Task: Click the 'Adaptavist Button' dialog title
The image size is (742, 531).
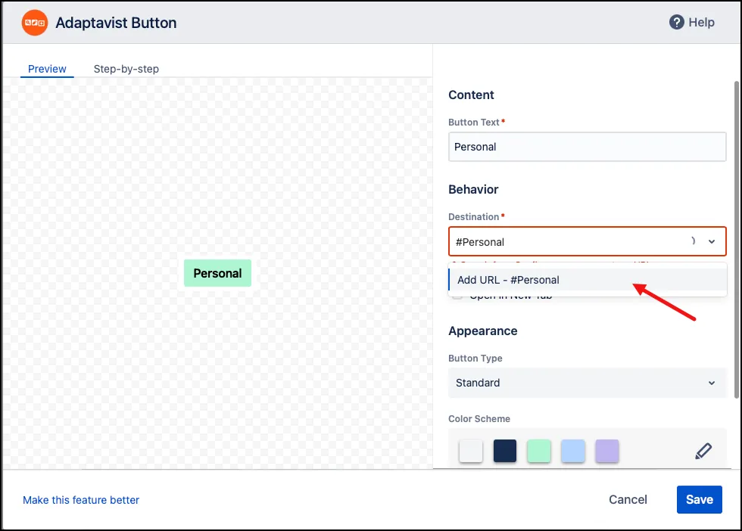Action: 116,23
